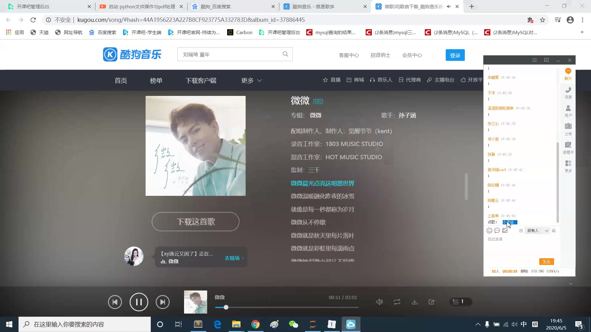This screenshot has height=332, width=591.
Task: Show hidden system tray icons
Action: 478,324
